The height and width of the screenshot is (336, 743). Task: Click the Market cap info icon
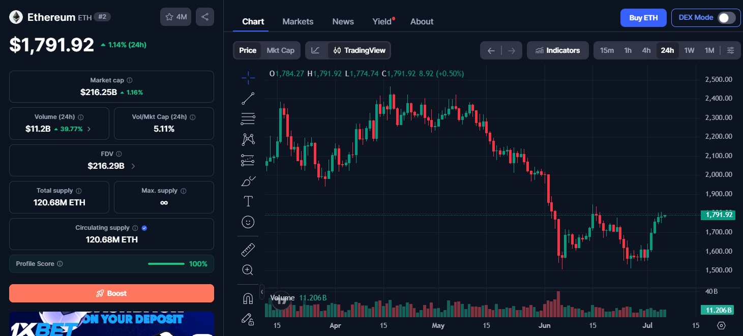[x=130, y=80]
